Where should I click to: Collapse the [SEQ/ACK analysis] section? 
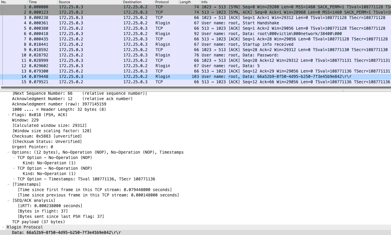point(9,200)
